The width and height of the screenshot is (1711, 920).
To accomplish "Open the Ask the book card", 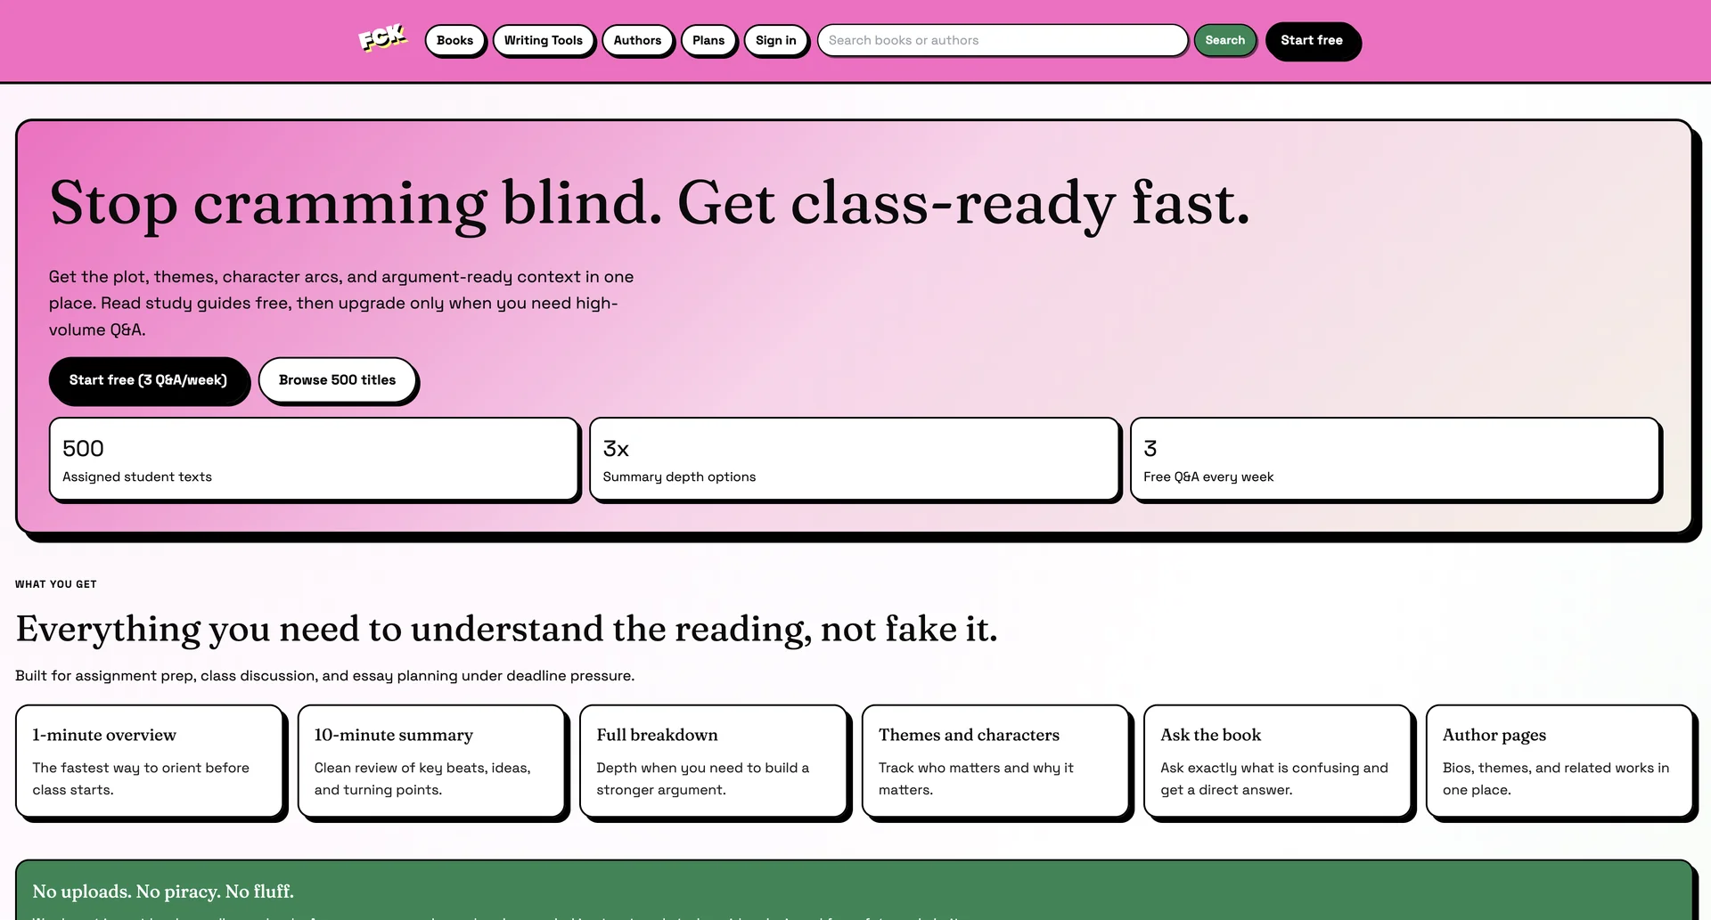I will point(1277,761).
